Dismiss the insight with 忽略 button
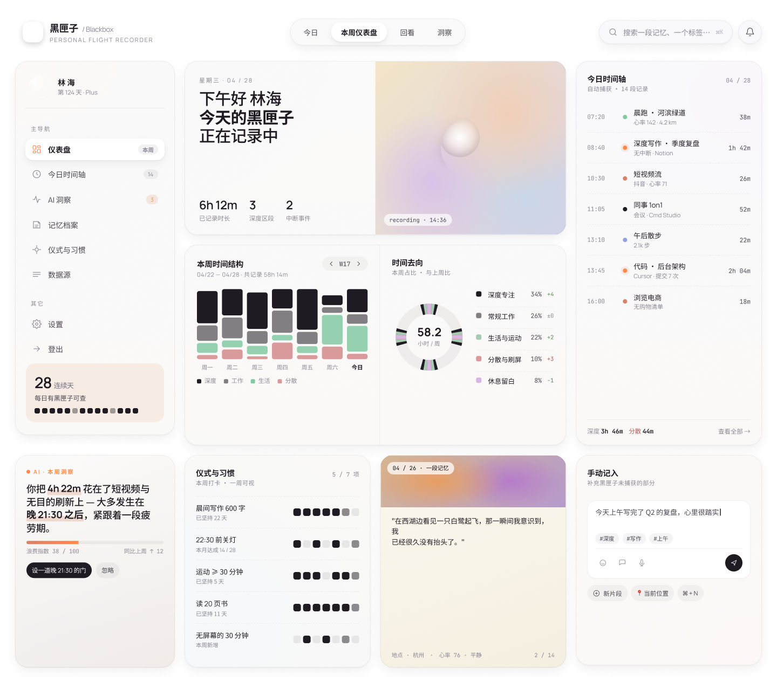This screenshot has width=777, height=689. tap(108, 570)
